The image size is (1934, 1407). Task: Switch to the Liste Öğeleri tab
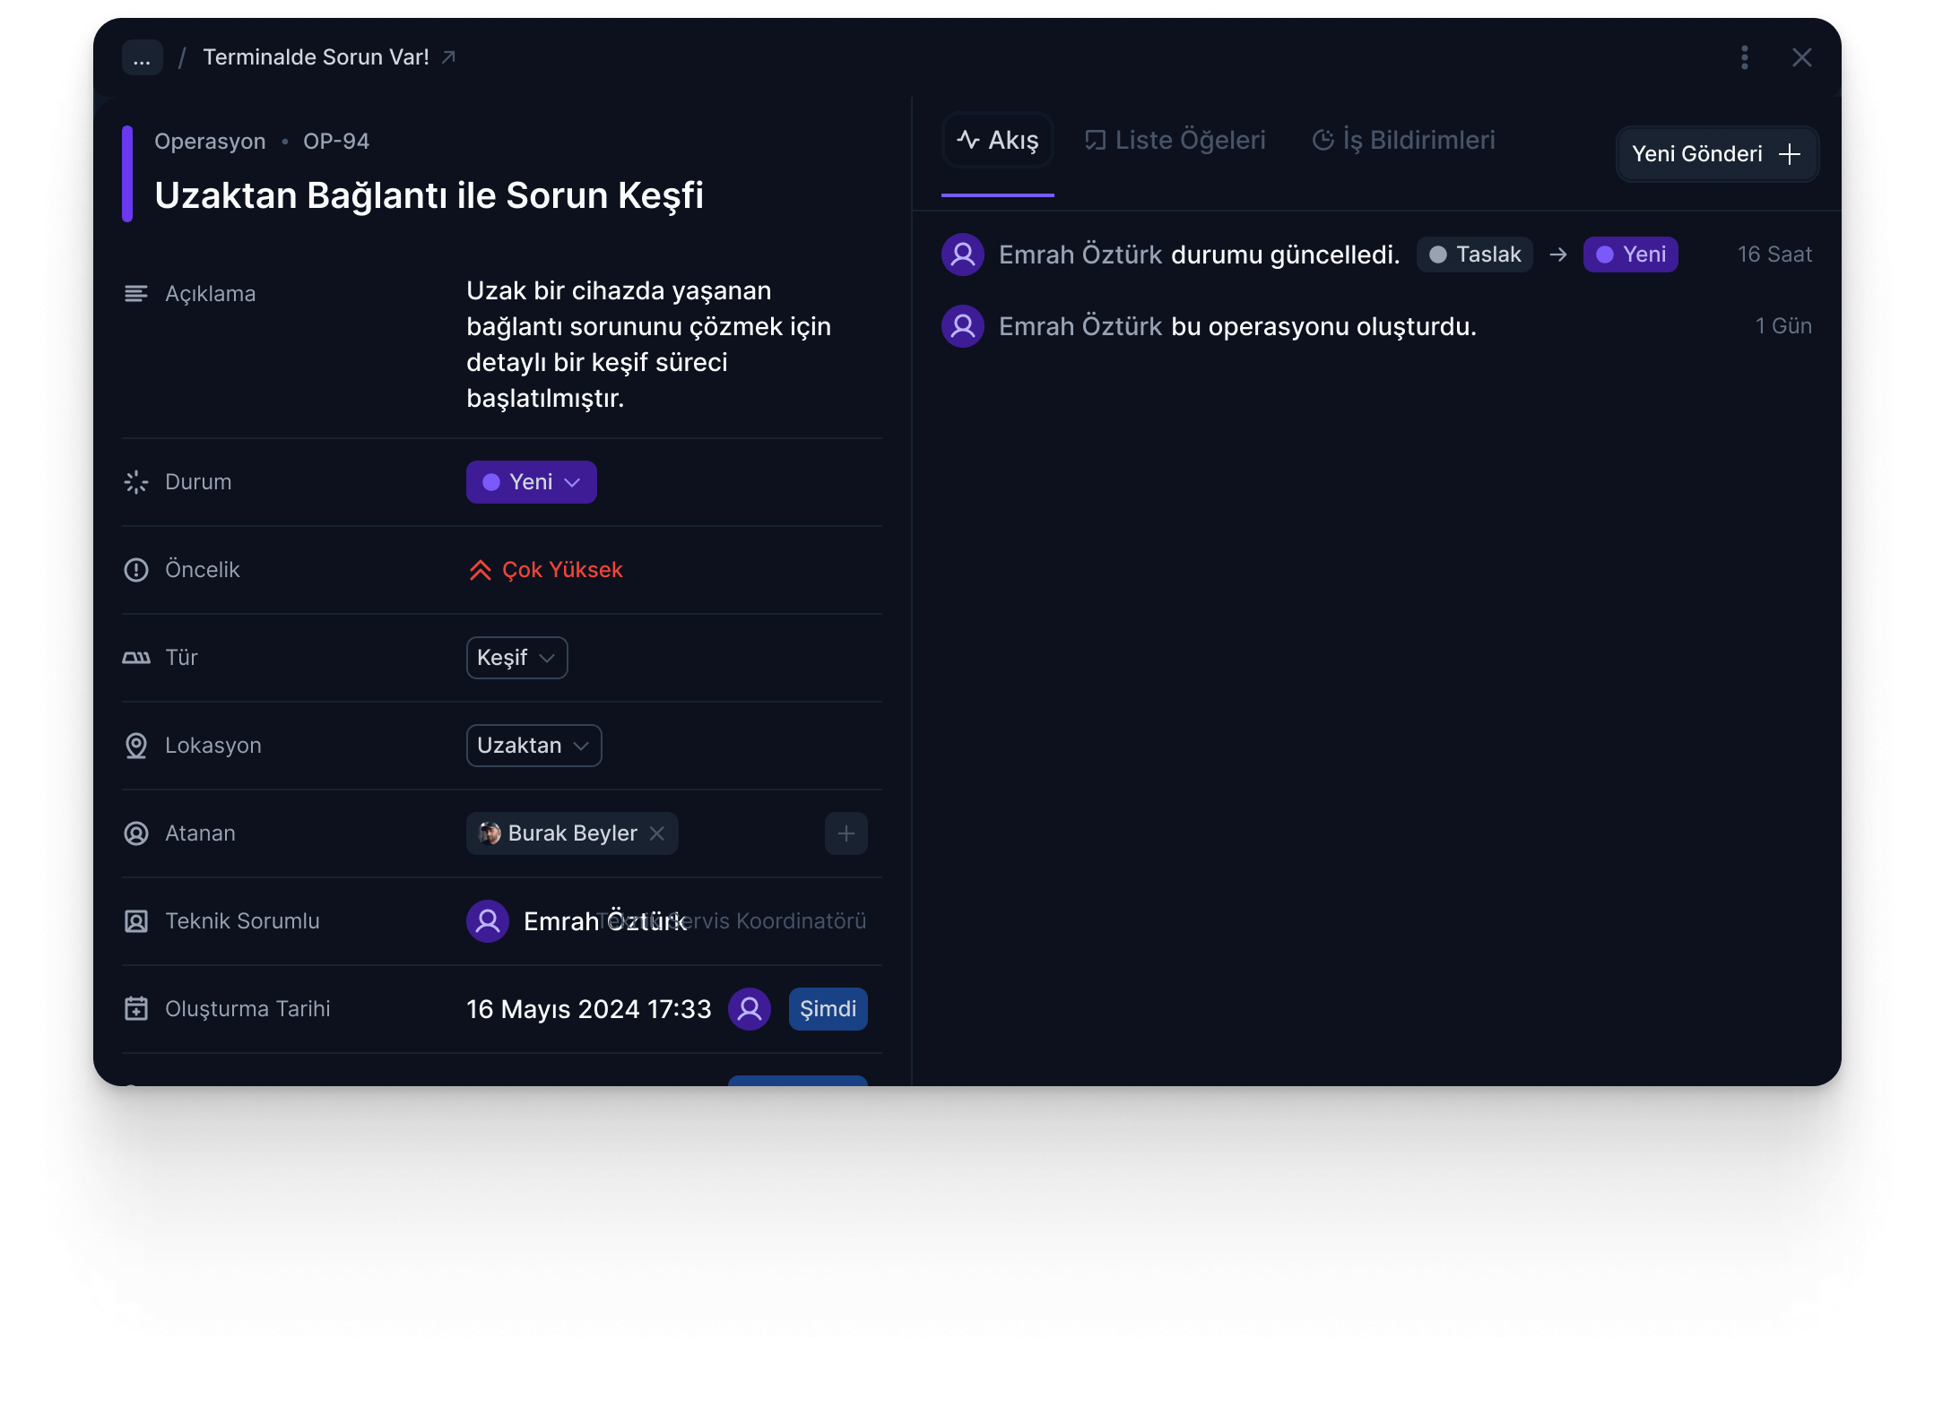tap(1175, 140)
